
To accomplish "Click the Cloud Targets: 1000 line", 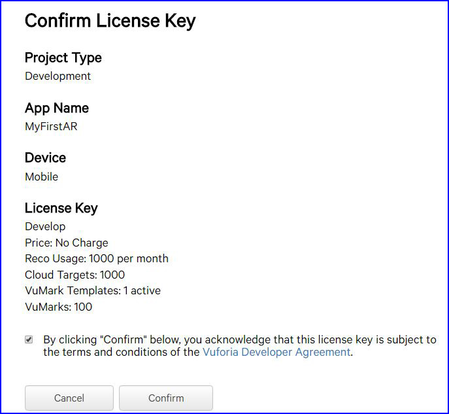I will tap(75, 275).
